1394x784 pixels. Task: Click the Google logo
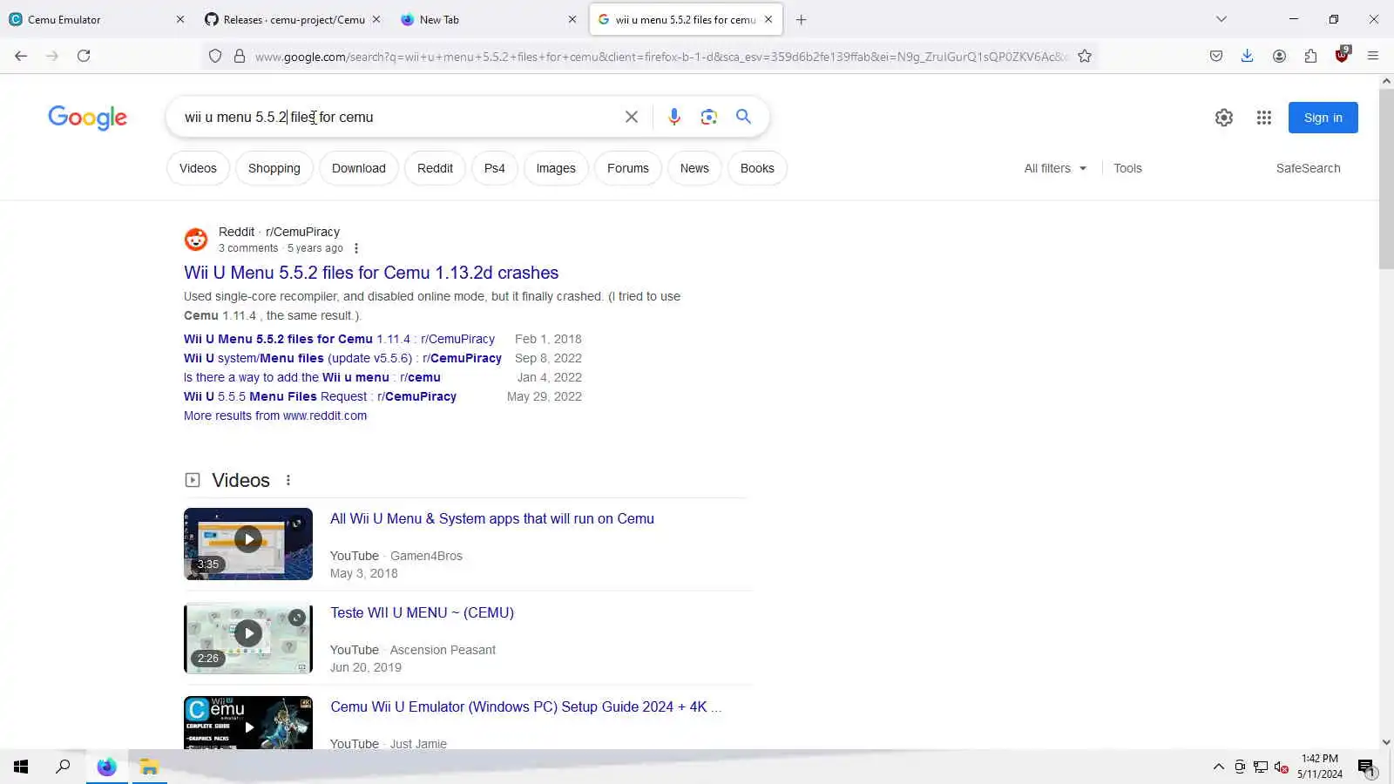87,118
